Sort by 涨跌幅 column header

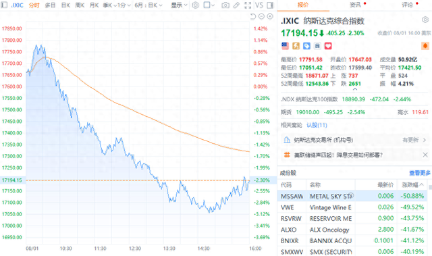coord(412,185)
